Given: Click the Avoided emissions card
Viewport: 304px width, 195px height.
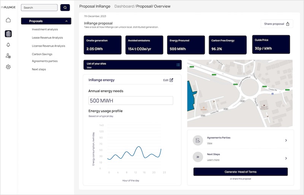Looking at the screenshot, I should [144, 45].
